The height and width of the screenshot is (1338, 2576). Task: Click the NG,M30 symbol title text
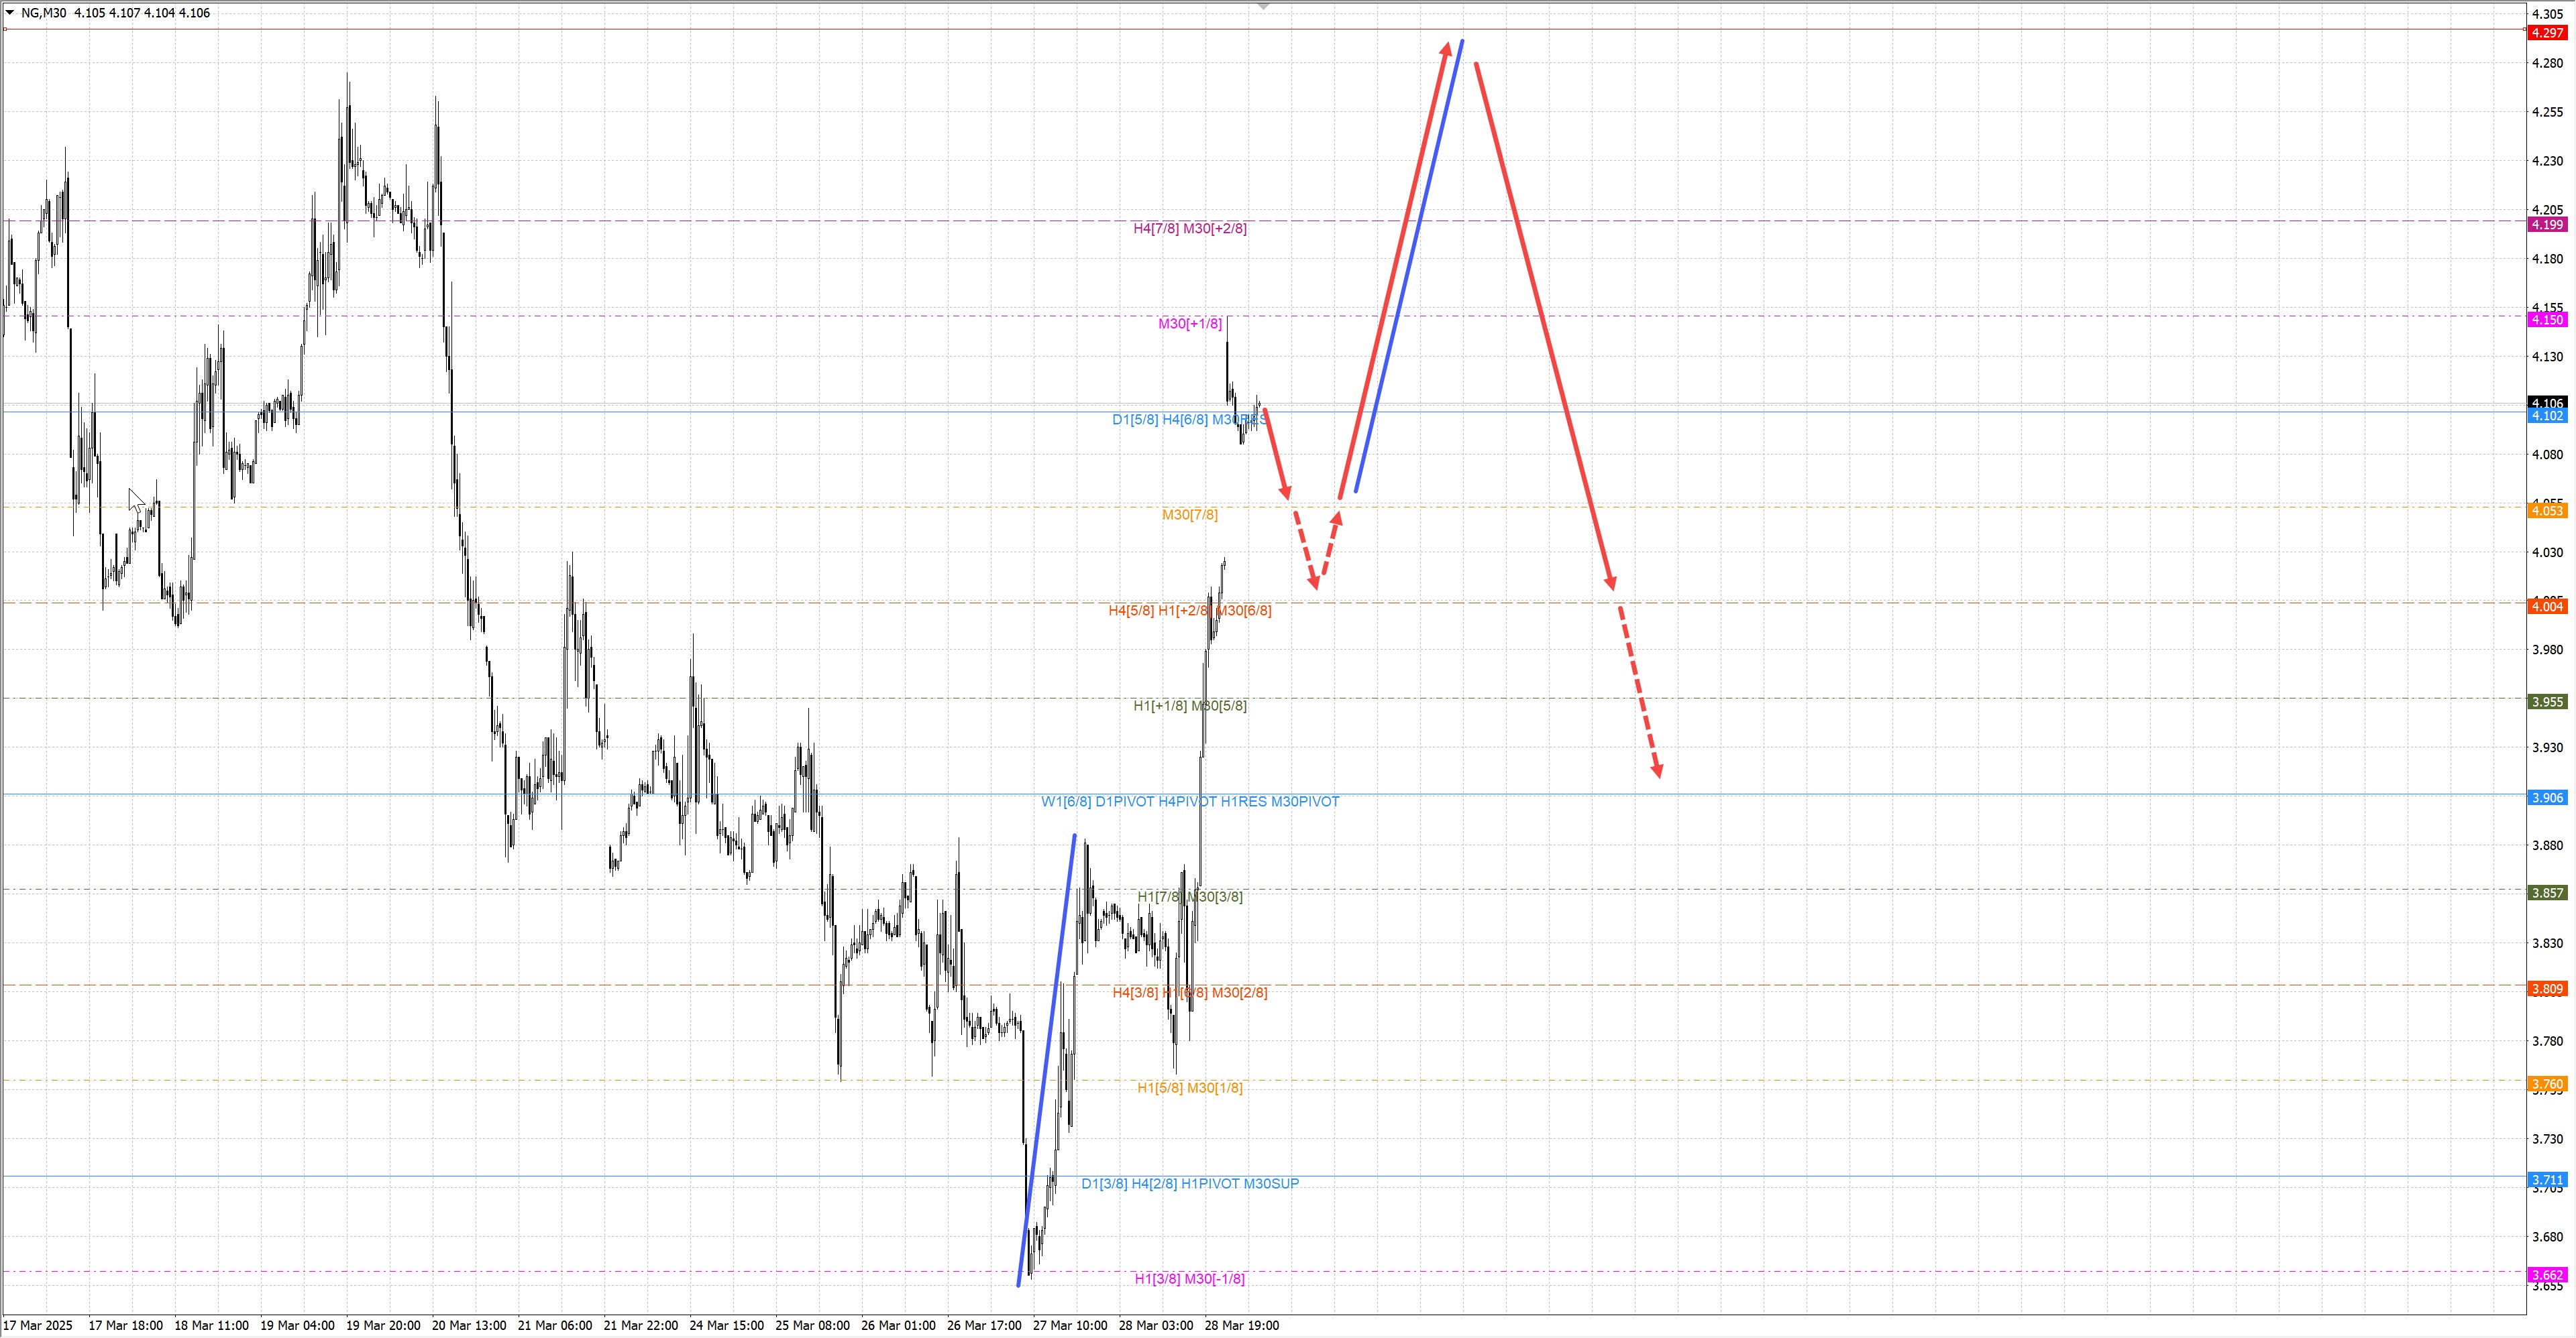(x=44, y=13)
